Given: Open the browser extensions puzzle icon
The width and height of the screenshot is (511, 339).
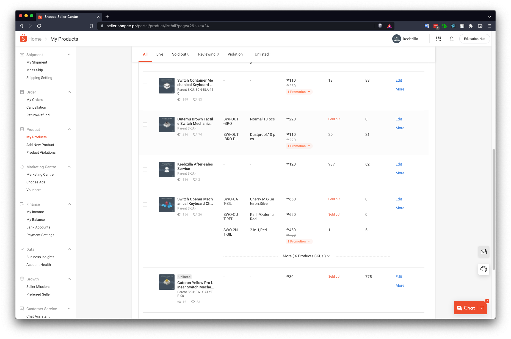Looking at the screenshot, I should [471, 26].
